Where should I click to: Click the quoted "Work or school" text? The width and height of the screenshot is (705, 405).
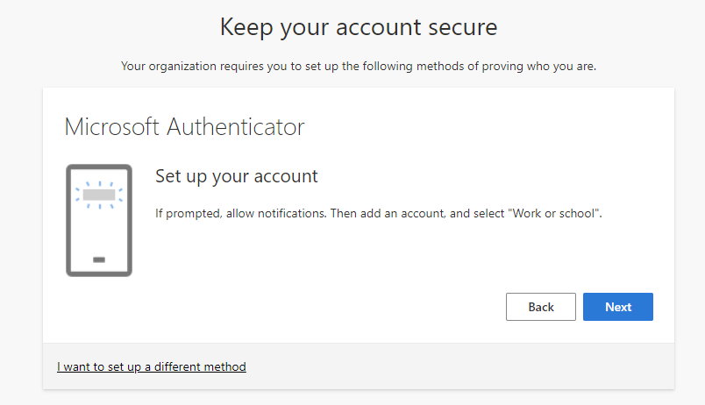pyautogui.click(x=554, y=213)
